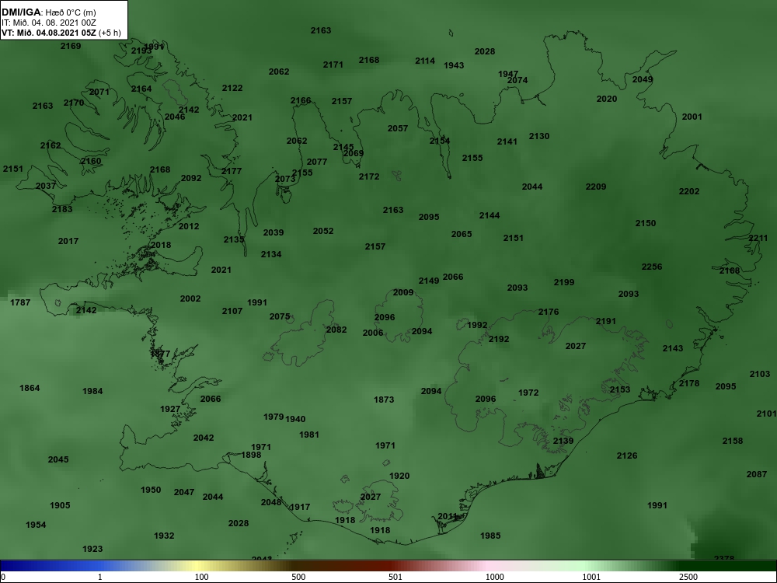Click the 2169 height value

(x=71, y=46)
